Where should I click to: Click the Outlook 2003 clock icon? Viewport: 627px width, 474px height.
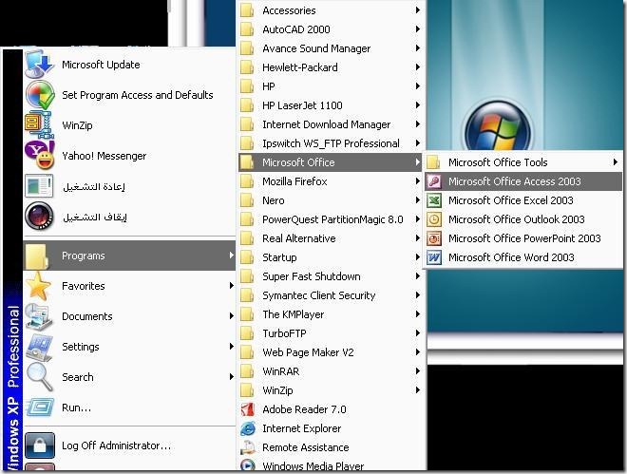434,219
